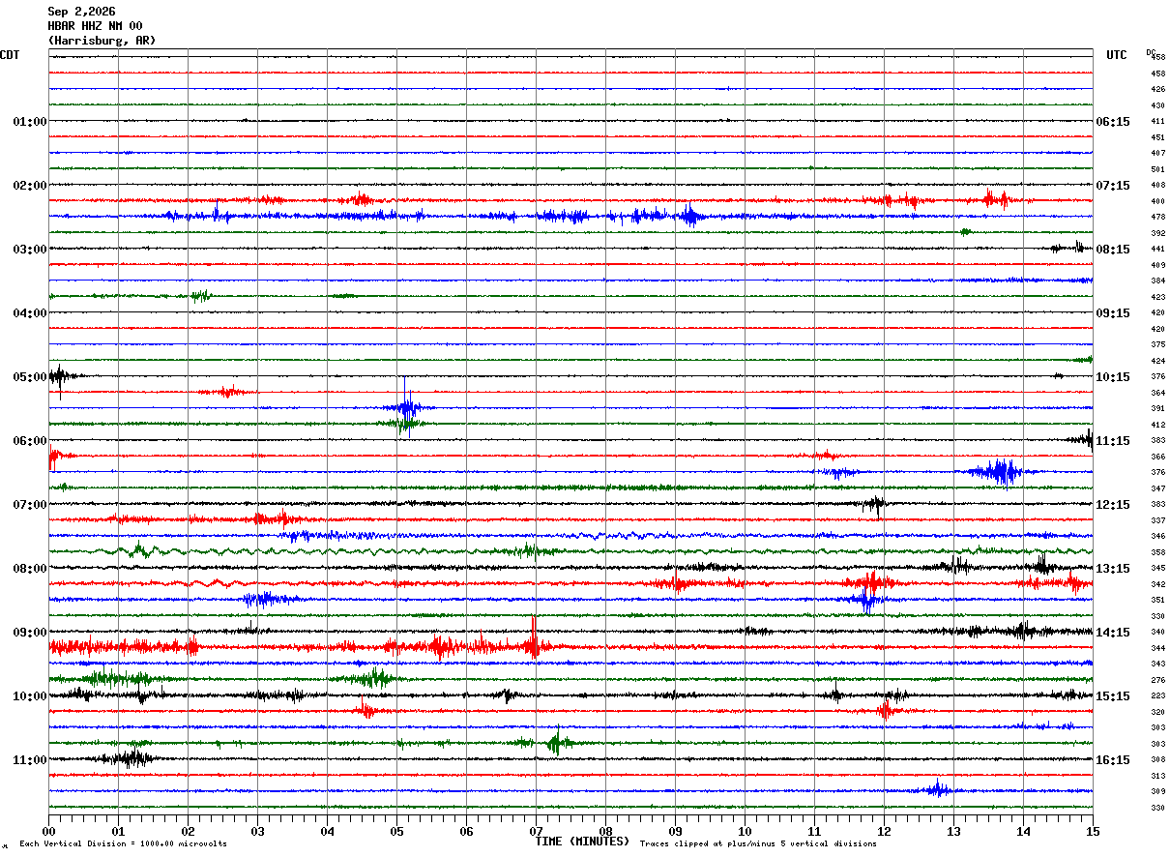1170x857 pixels.
Task: Click the 06:15 UTC time label
Action: 1113,122
